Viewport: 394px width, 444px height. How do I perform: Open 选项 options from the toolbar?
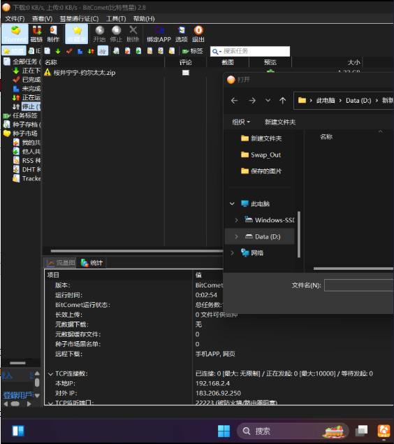182,34
